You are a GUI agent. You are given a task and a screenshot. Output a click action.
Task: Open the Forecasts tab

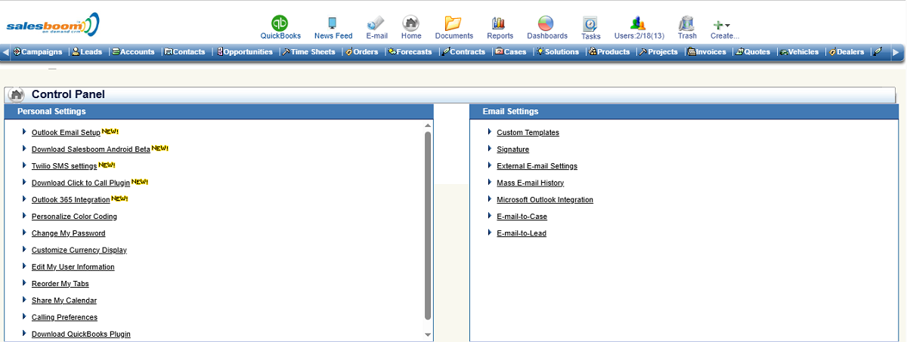[x=410, y=52]
